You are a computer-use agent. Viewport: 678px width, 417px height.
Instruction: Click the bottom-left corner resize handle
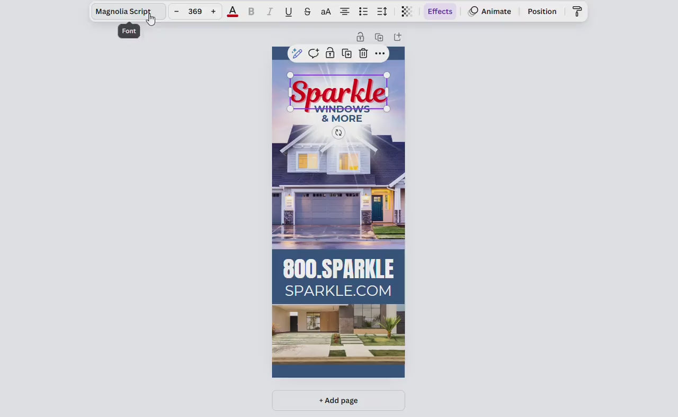[x=290, y=109]
